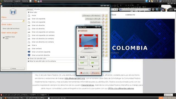The width and height of the screenshot is (176, 99).
Task: Click the <Primary><Alt>Button1 binding button
Action: (x=92, y=15)
